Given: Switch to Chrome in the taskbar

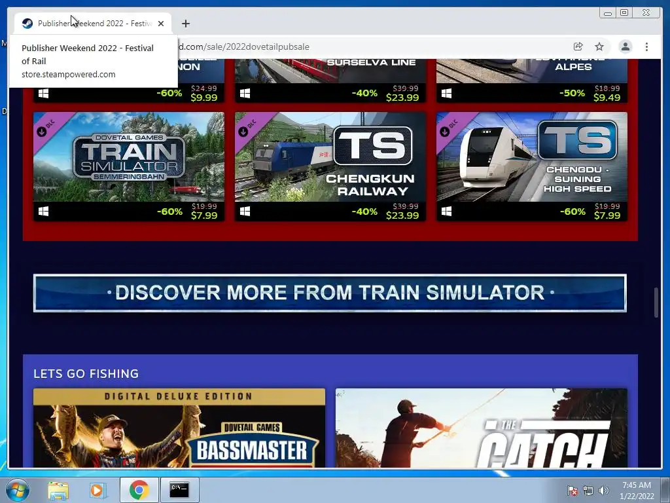Looking at the screenshot, I should pos(139,490).
